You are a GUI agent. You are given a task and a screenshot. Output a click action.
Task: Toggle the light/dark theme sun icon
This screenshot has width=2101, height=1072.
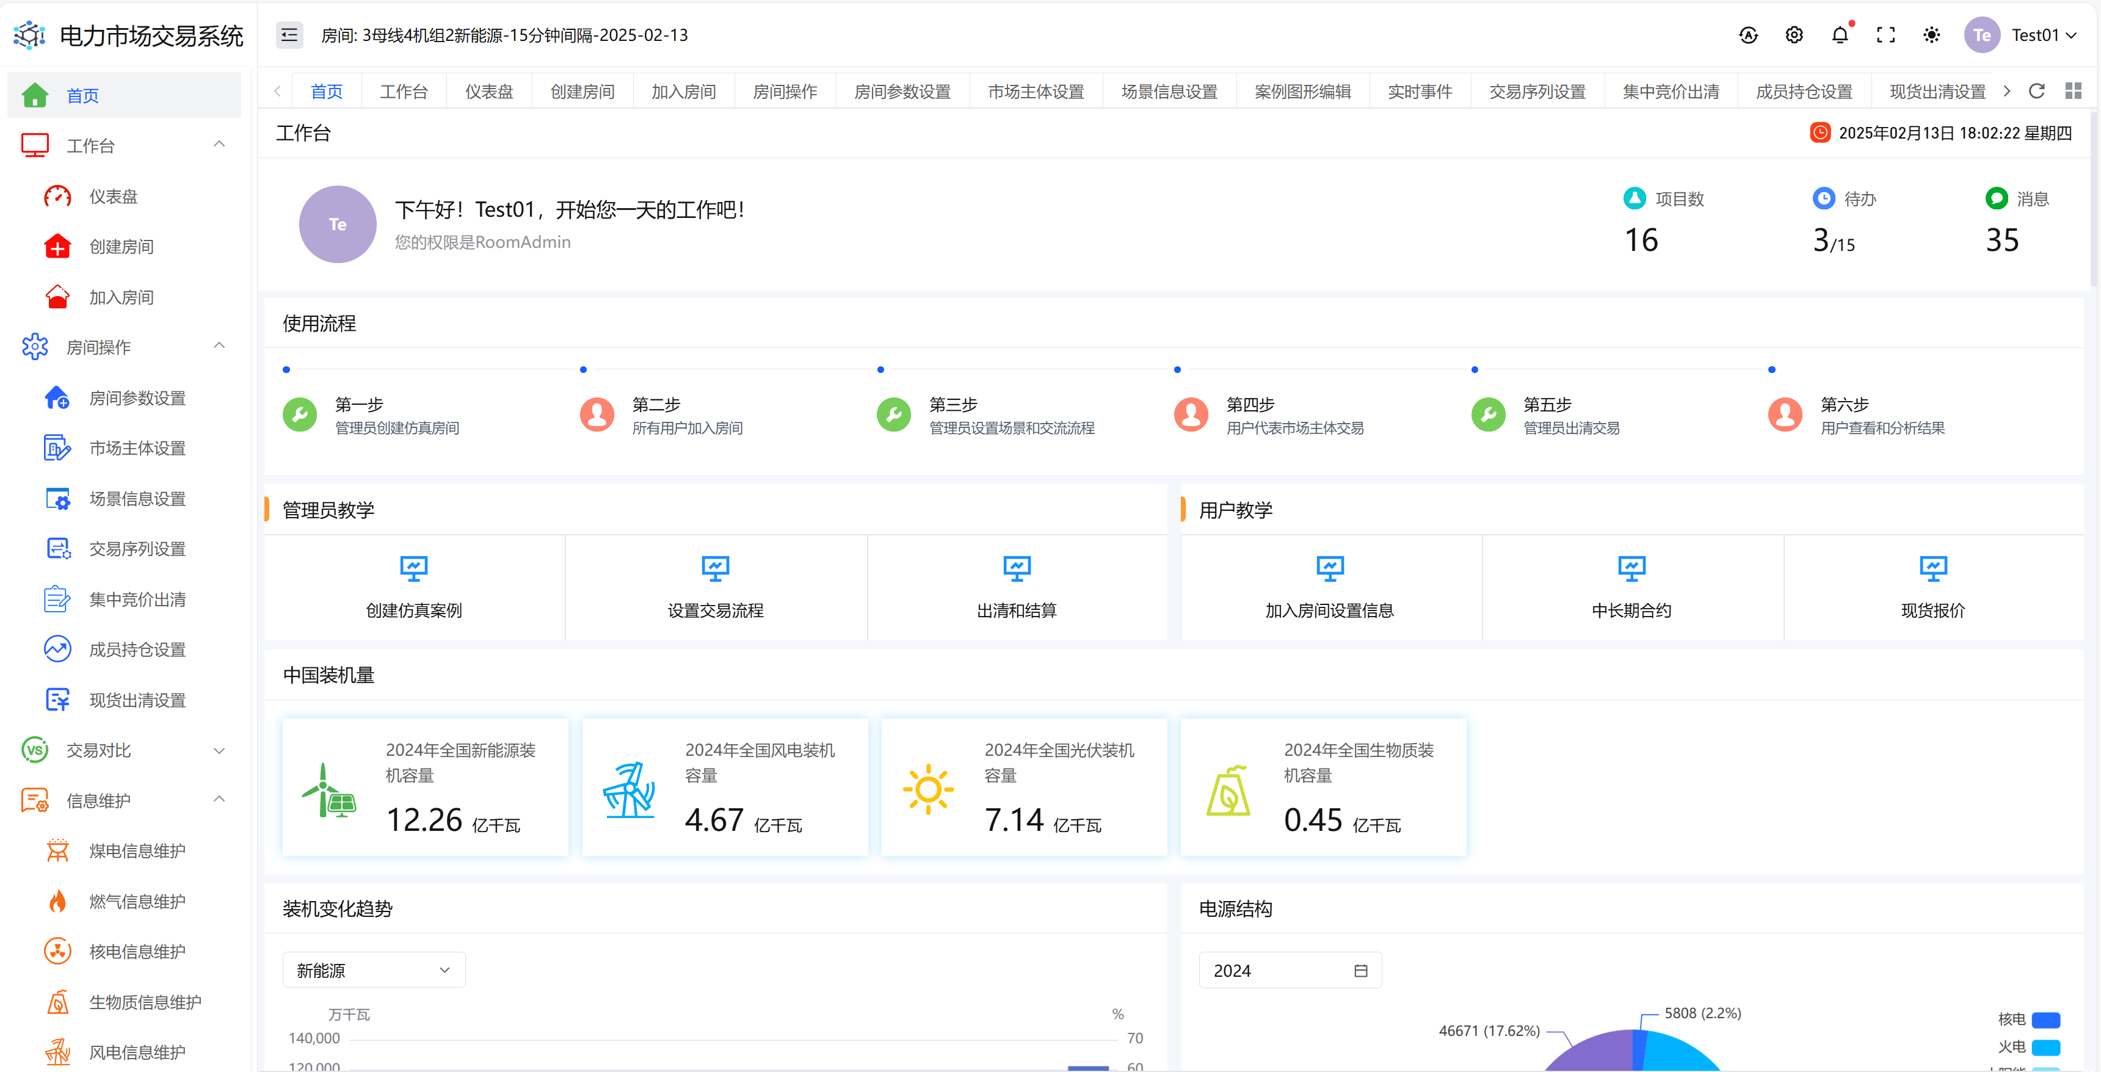click(1931, 35)
